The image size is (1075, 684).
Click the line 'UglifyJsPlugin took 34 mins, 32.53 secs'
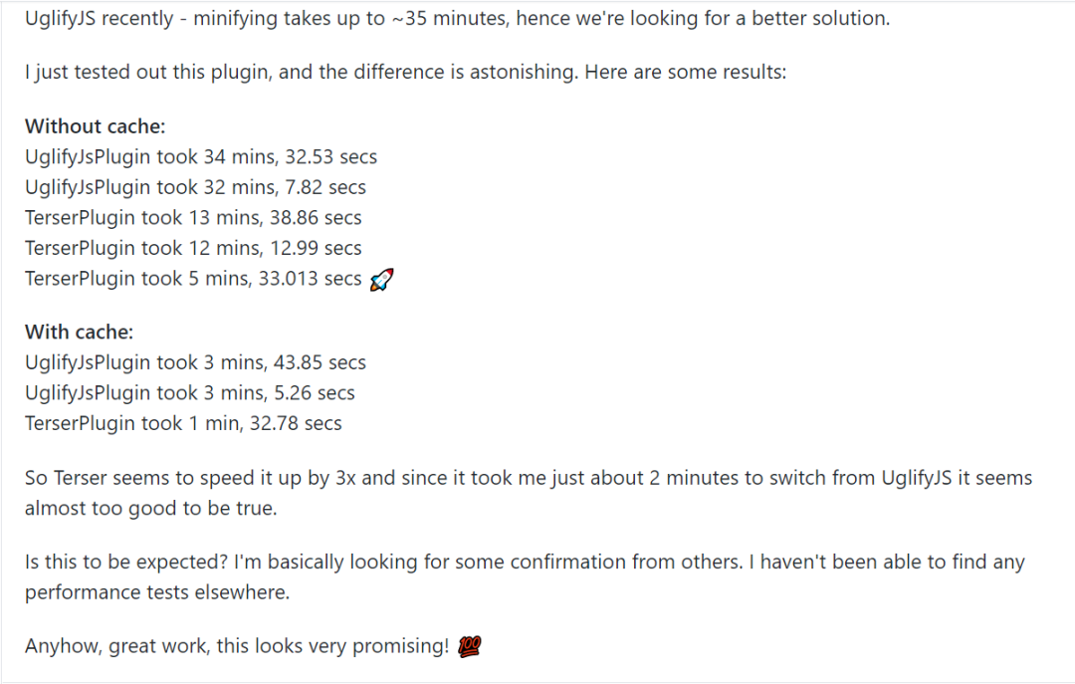coord(201,157)
